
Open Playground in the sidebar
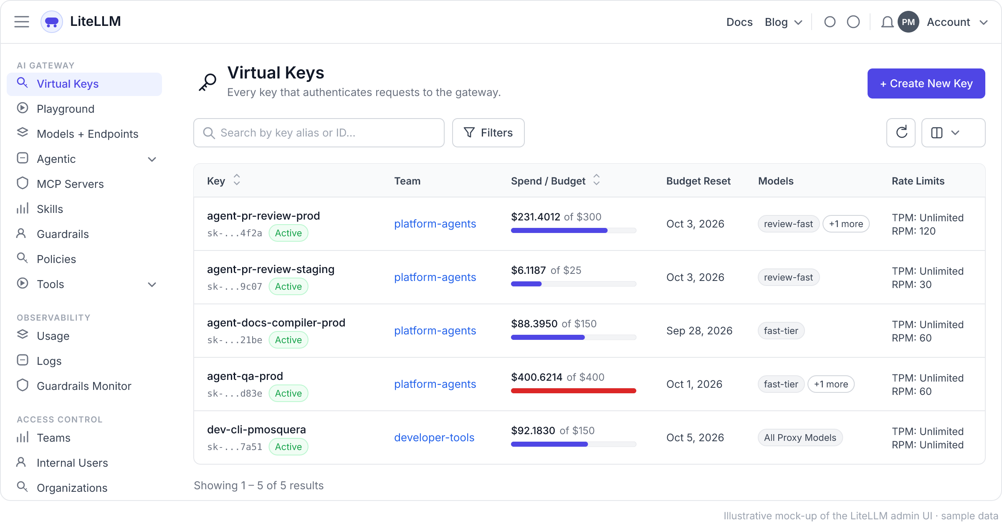[x=84, y=109]
